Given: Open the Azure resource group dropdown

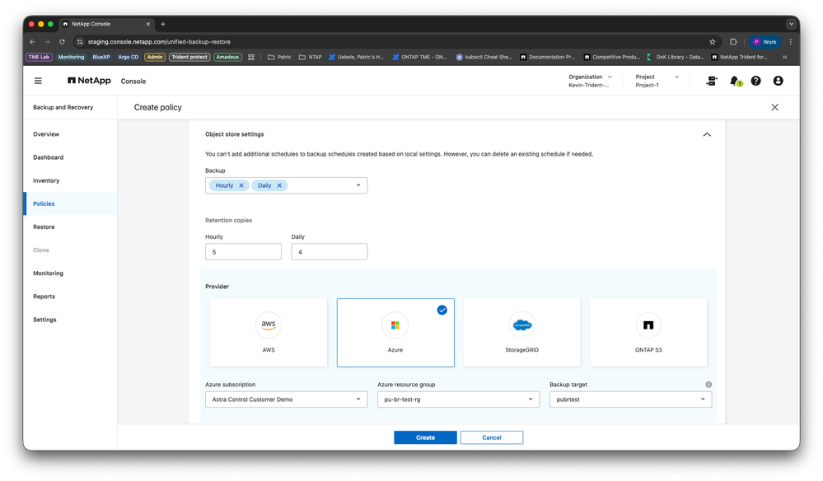Looking at the screenshot, I should (x=458, y=399).
